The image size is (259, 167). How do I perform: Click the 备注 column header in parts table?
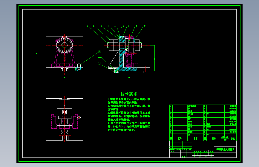click(x=233, y=138)
